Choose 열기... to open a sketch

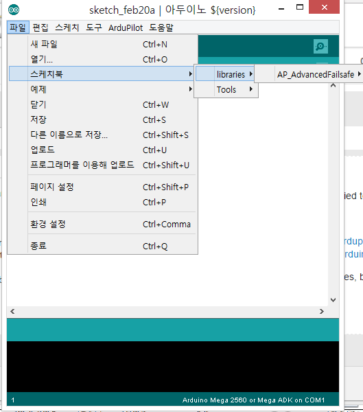click(x=103, y=59)
